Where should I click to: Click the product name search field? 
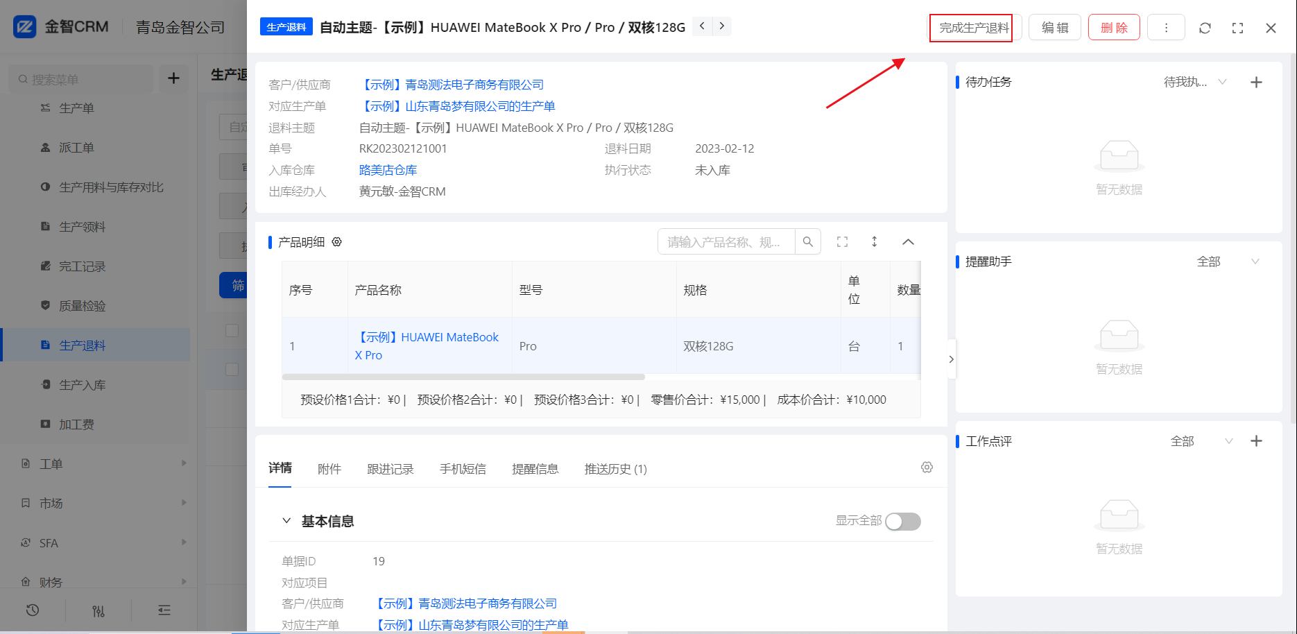click(x=725, y=241)
